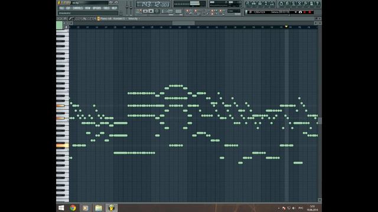
Task: Click the highlighted orange piano key
Action: point(63,145)
